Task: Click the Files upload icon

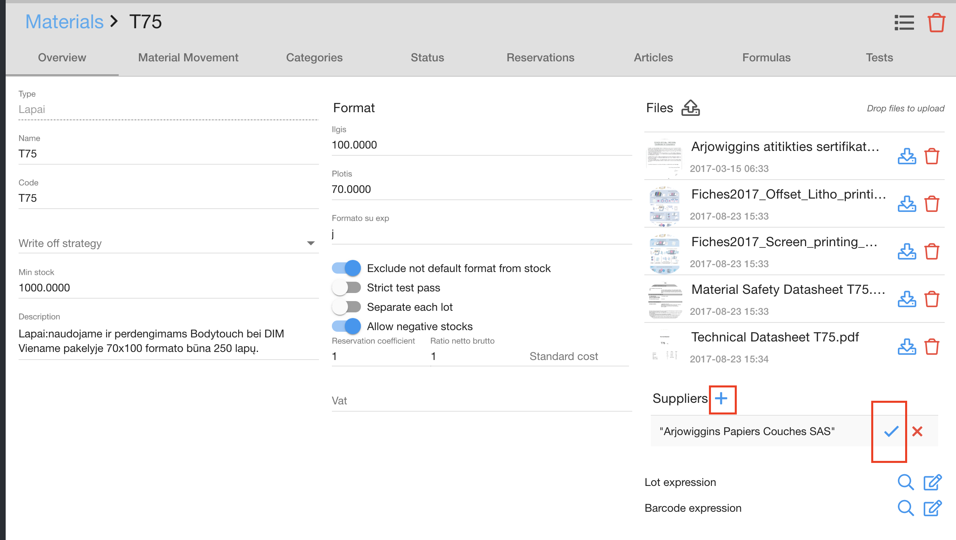Action: (690, 108)
